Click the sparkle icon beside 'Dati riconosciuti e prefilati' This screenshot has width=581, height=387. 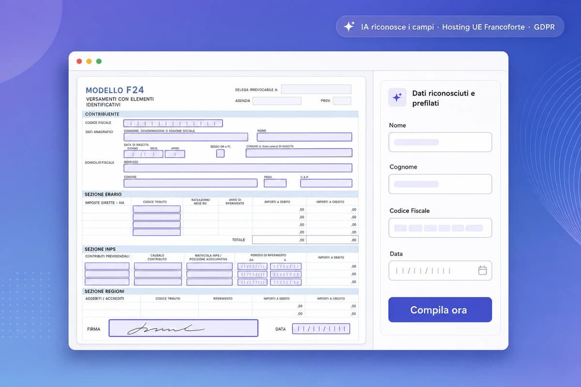[x=397, y=97]
